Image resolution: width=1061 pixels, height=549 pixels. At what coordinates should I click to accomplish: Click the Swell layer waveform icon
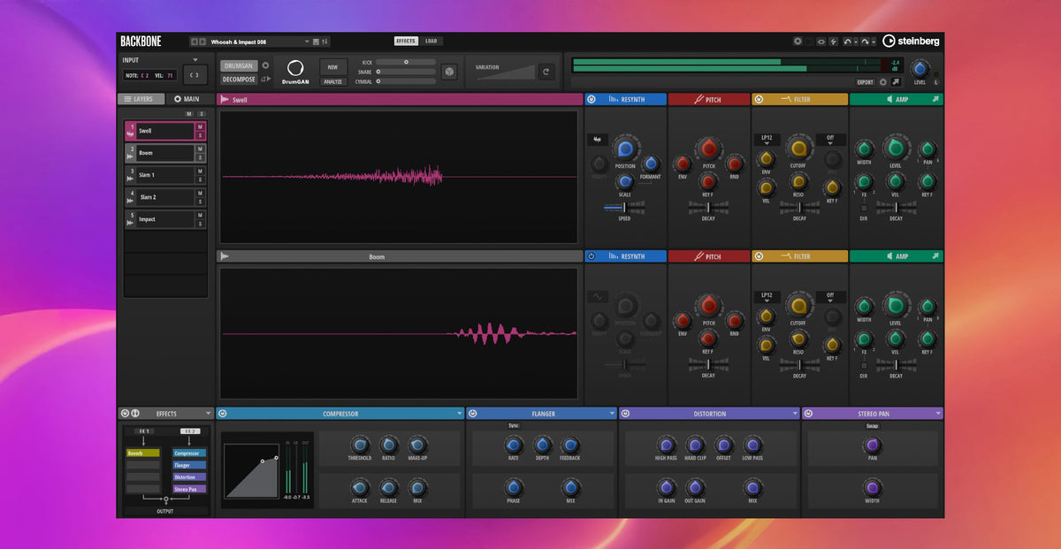tap(131, 134)
